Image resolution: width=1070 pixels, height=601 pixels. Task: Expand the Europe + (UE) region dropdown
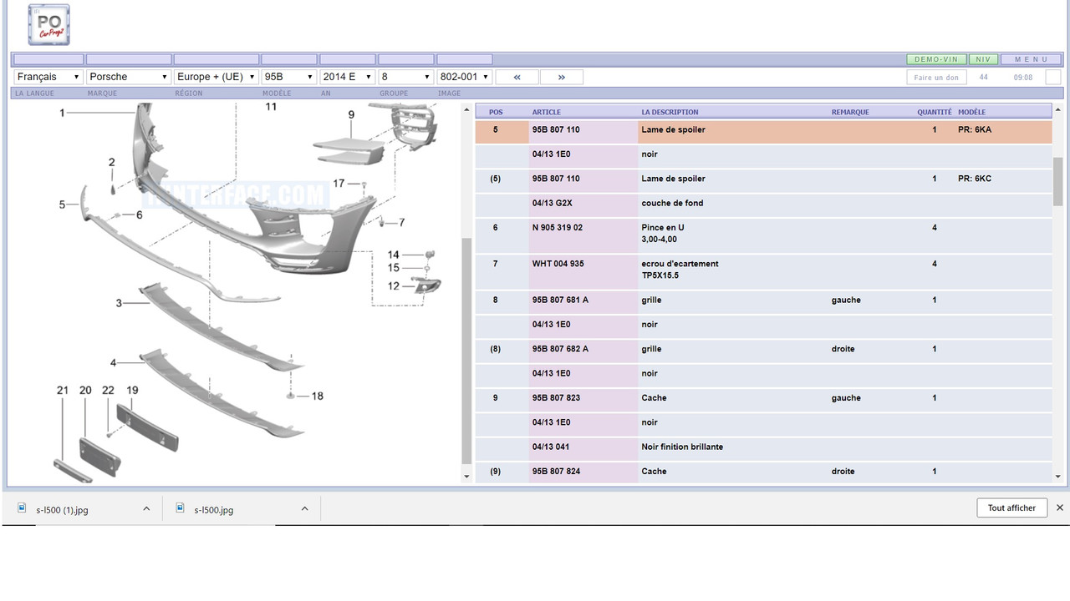[x=217, y=77]
